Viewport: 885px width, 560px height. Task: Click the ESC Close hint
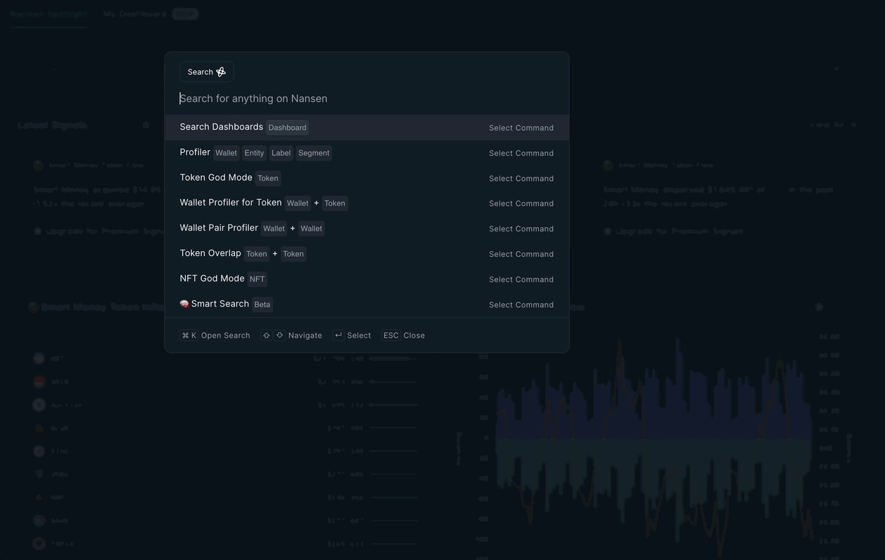point(403,336)
